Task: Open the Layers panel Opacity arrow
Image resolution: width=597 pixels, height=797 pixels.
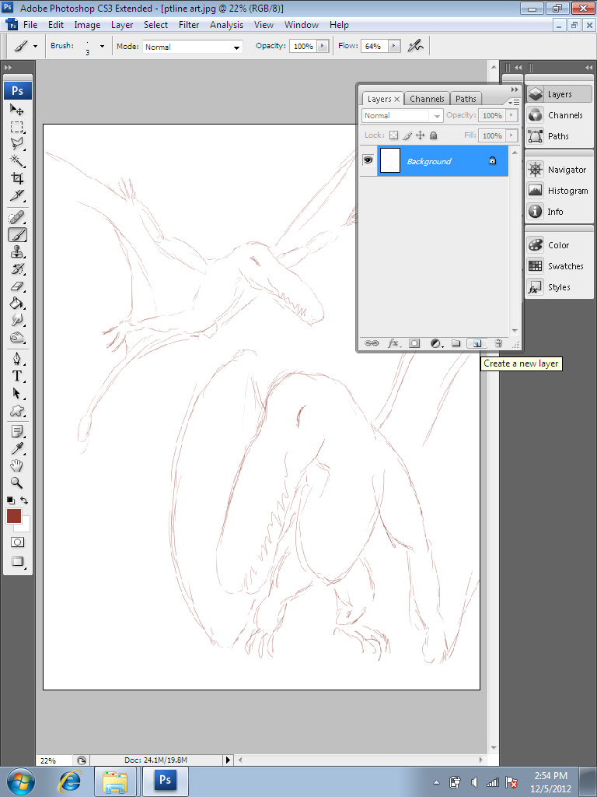Action: 511,115
